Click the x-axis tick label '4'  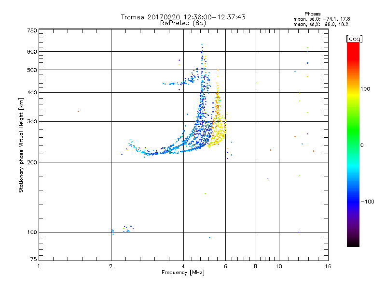183,266
